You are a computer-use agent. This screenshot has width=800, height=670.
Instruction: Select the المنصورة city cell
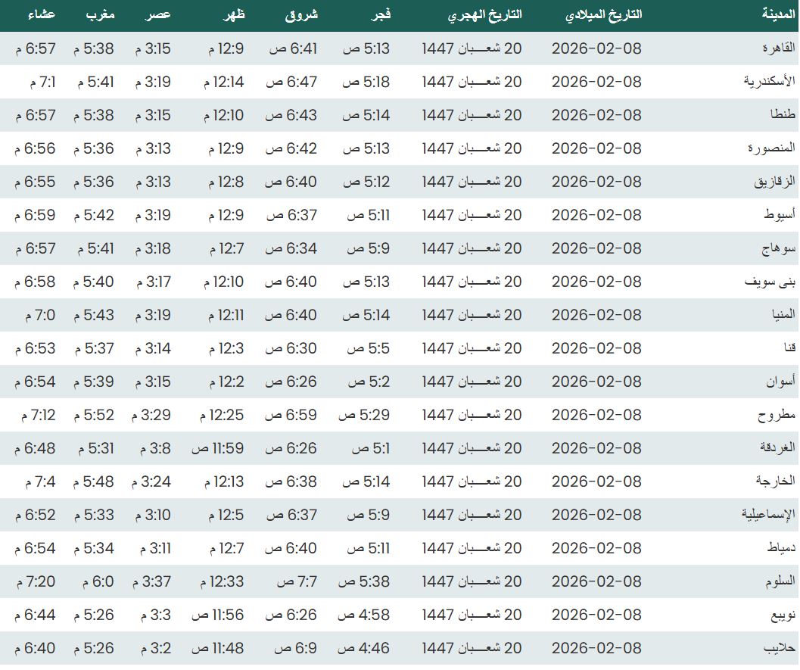pos(771,148)
